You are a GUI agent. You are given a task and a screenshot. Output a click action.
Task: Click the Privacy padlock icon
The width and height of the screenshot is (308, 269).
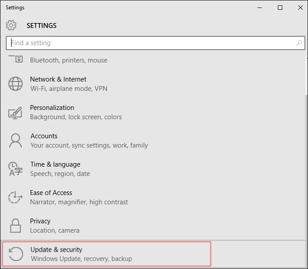pyautogui.click(x=16, y=226)
